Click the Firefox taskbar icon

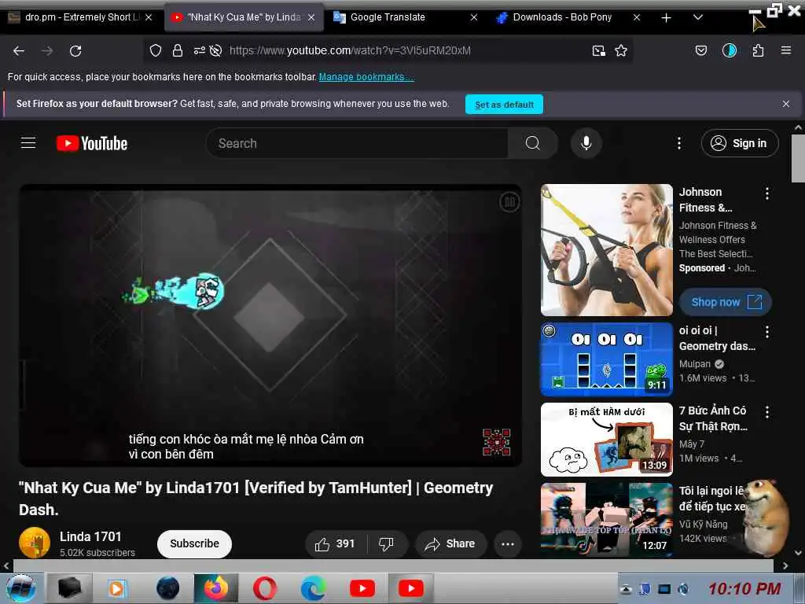pos(216,588)
